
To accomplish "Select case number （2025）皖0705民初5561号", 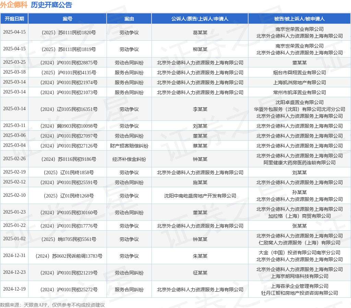I will click(x=68, y=239).
